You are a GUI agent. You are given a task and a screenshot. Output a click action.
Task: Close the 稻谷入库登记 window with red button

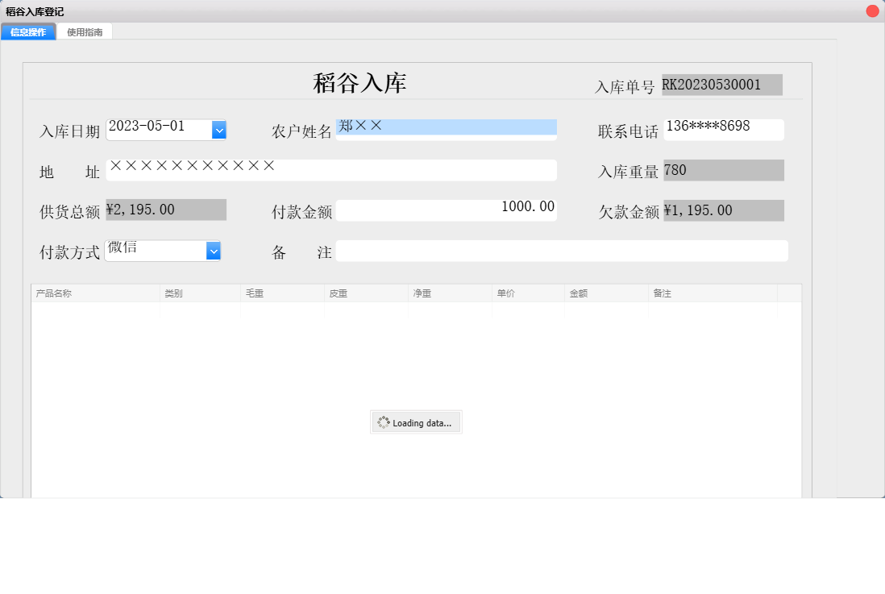[872, 11]
